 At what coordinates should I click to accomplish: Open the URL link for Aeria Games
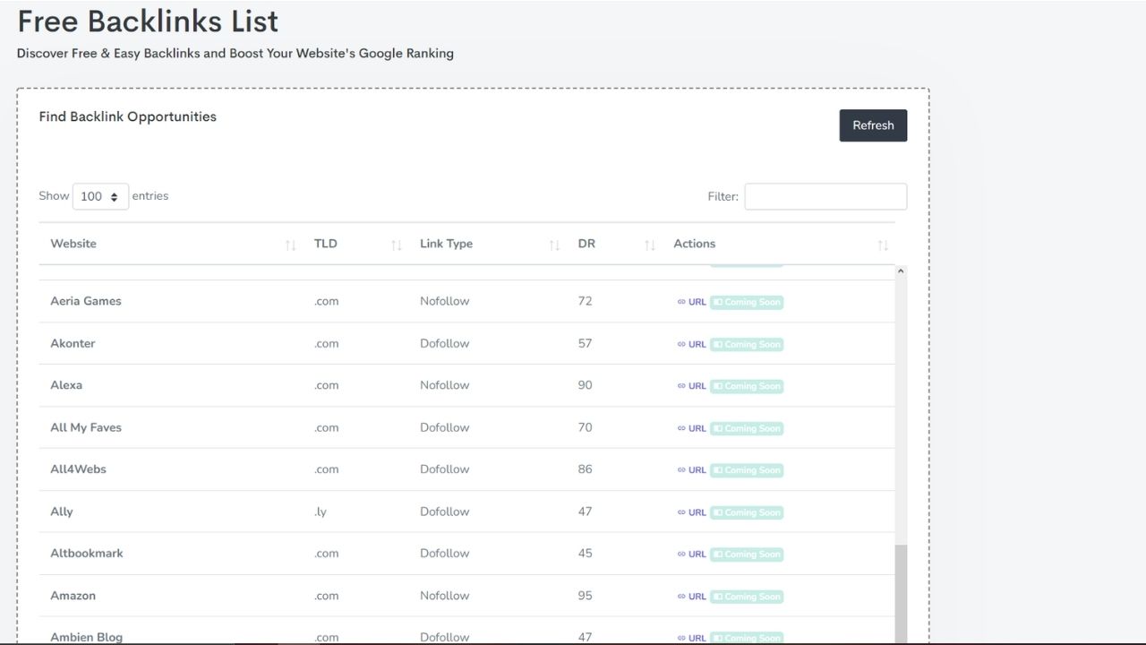pyautogui.click(x=692, y=302)
